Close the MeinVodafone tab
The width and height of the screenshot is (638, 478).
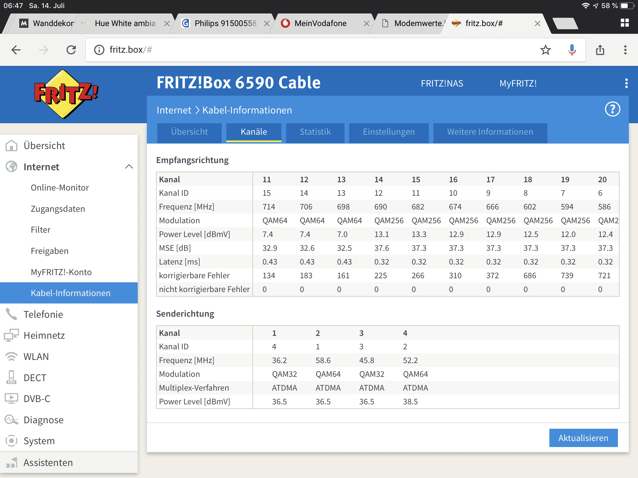click(x=366, y=23)
